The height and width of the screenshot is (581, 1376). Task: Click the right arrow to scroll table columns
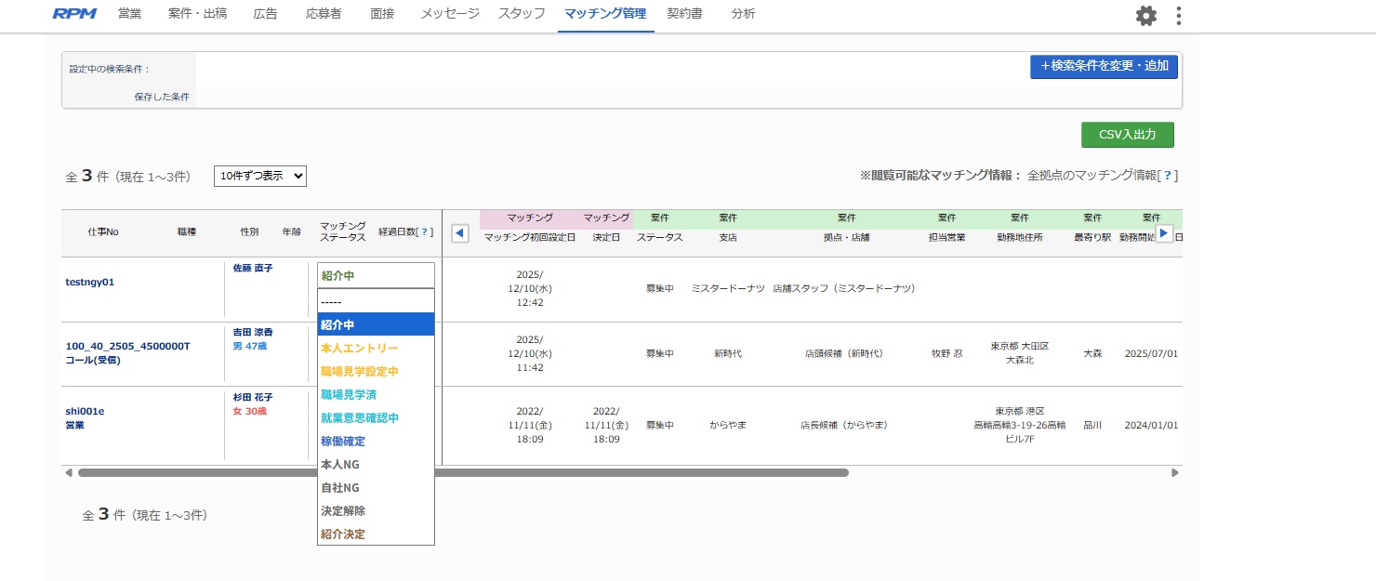[x=1165, y=233]
